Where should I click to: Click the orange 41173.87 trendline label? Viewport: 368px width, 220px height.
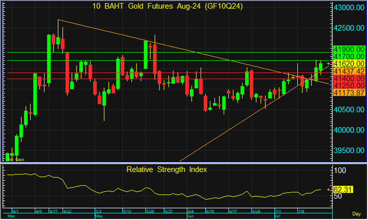click(x=348, y=92)
